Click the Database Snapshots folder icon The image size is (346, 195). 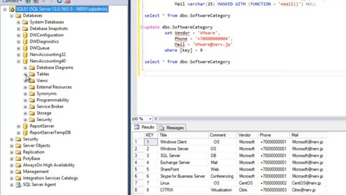click(x=25, y=29)
